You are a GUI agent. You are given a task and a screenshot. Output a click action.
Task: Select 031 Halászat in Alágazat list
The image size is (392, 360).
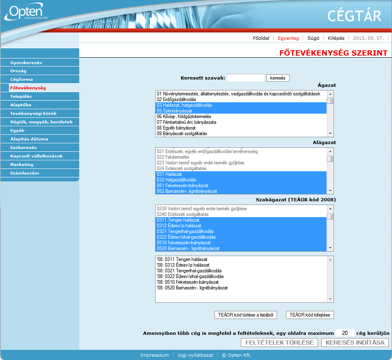(x=241, y=174)
